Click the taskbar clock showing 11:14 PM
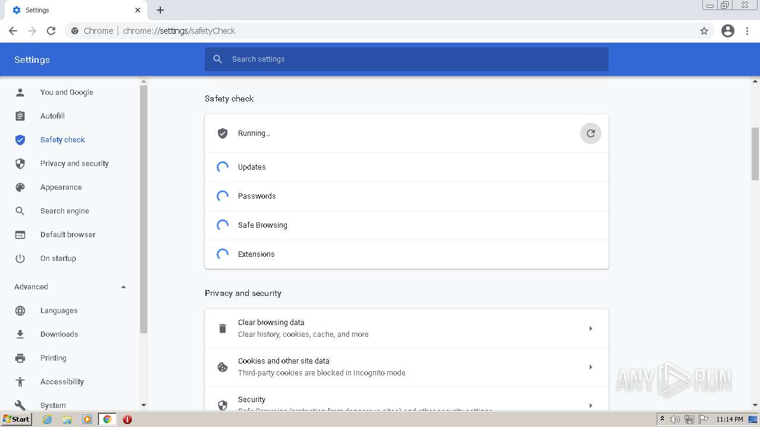760x427 pixels. click(730, 419)
